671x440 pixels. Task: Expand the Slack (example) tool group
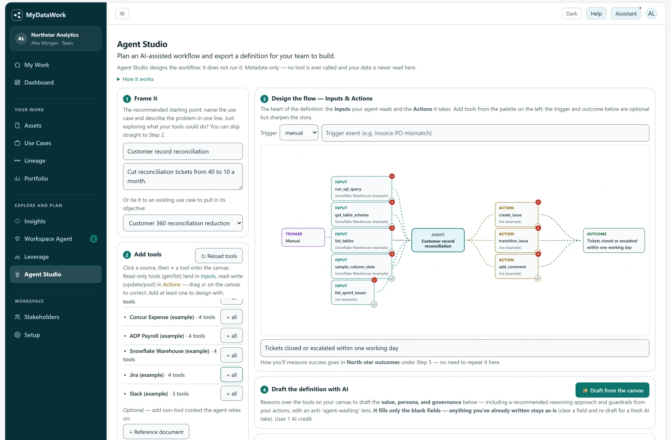(156, 394)
